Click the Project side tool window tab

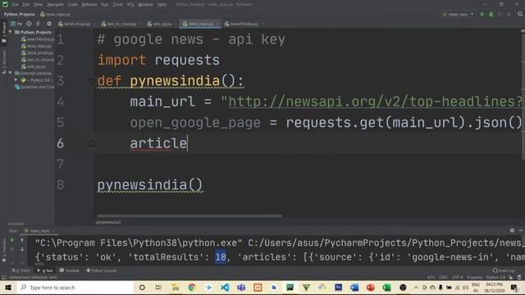tap(4, 33)
